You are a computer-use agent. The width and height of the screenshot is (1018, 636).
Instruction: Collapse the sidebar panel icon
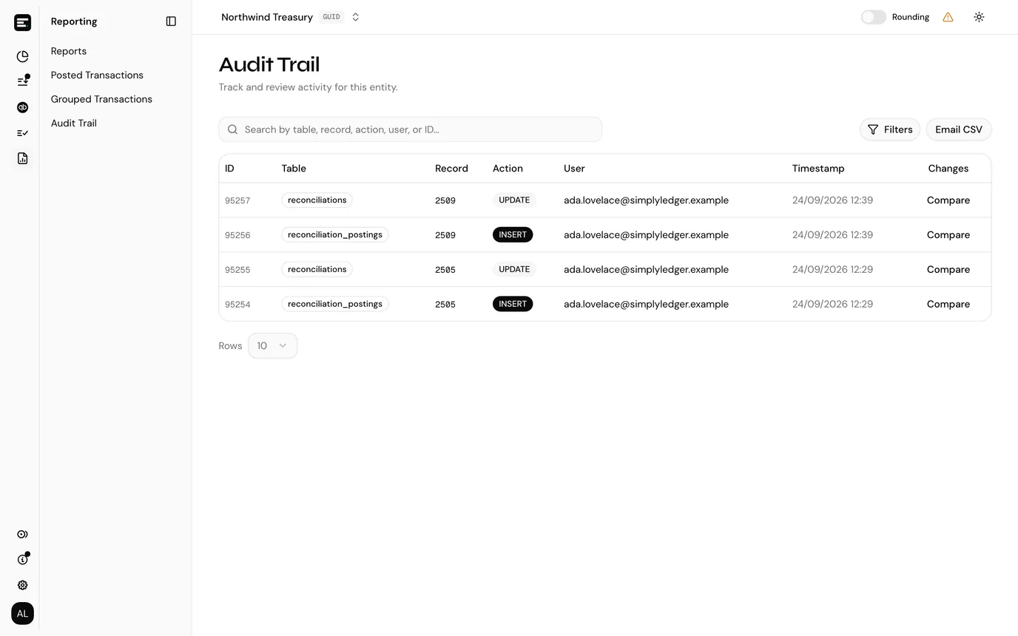[171, 21]
